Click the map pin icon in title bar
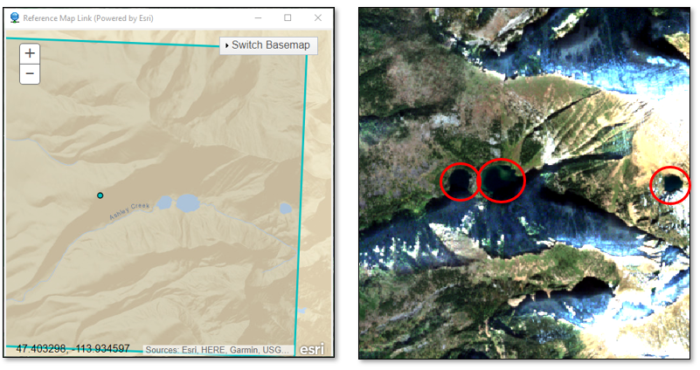This screenshot has width=700, height=370. 13,17
